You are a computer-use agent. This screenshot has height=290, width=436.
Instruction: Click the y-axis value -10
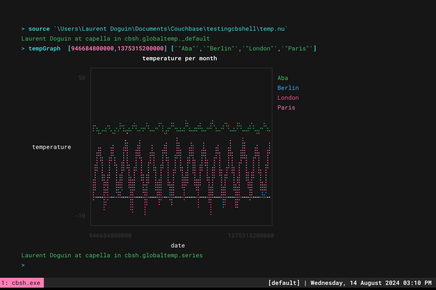pyautogui.click(x=80, y=216)
